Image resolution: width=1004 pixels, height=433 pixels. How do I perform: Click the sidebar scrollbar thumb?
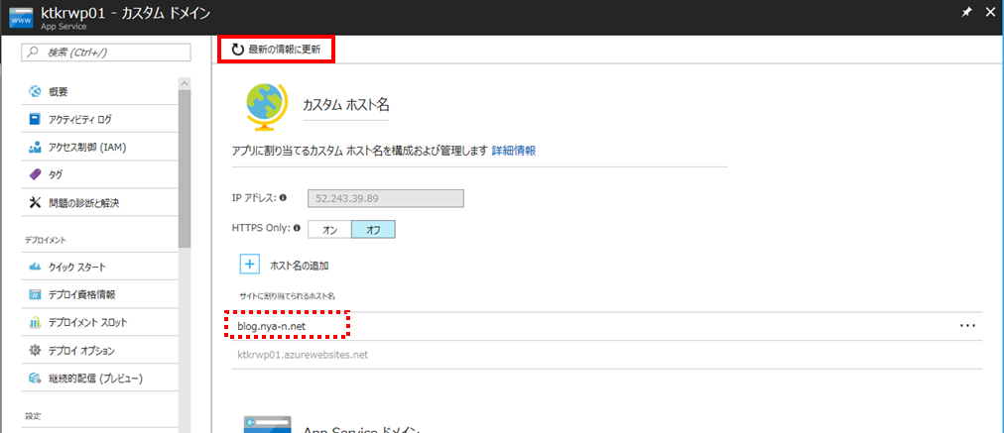pos(185,168)
